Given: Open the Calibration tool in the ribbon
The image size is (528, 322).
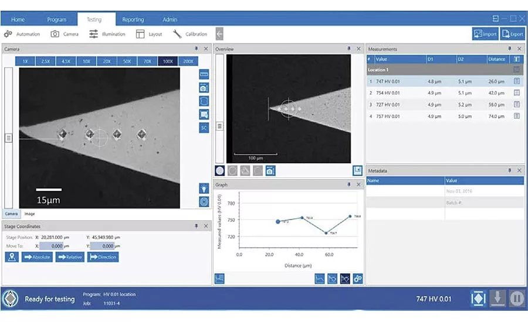Looking at the screenshot, I should pyautogui.click(x=190, y=34).
